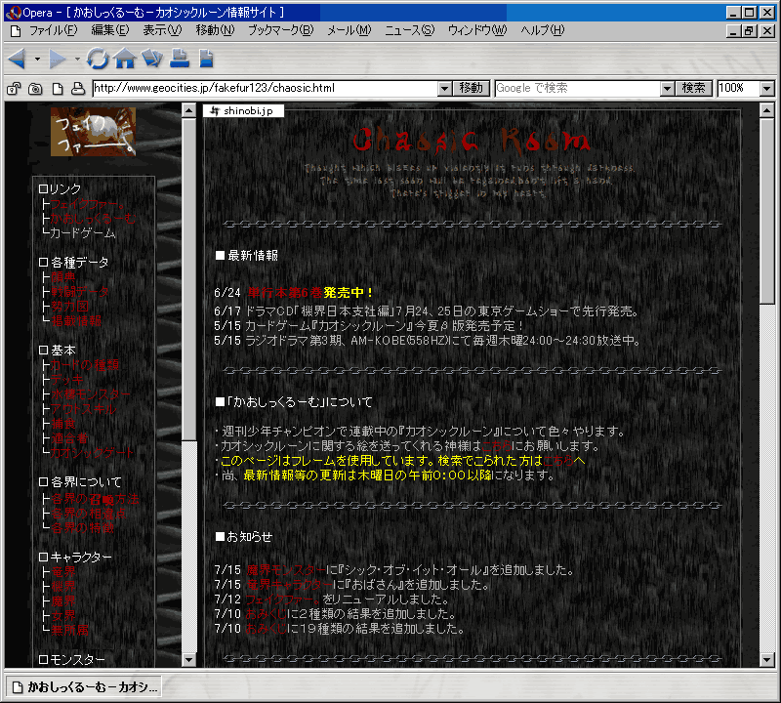Open the 移動(N) menu in the menu bar

pos(215,31)
